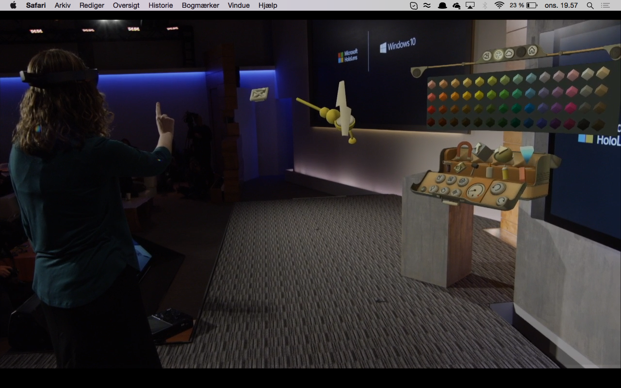
Task: Choose the bright blue cube swatch
Action: [x=529, y=108]
